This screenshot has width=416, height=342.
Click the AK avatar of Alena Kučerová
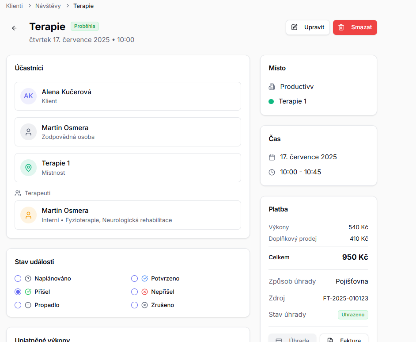coord(28,96)
